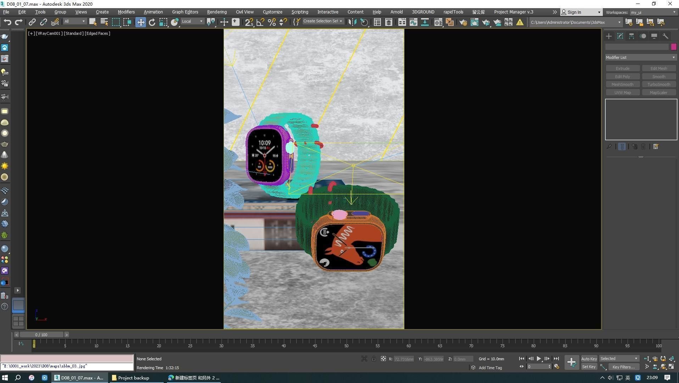Open the Motion panel tab icon
679x383 pixels.
643,36
